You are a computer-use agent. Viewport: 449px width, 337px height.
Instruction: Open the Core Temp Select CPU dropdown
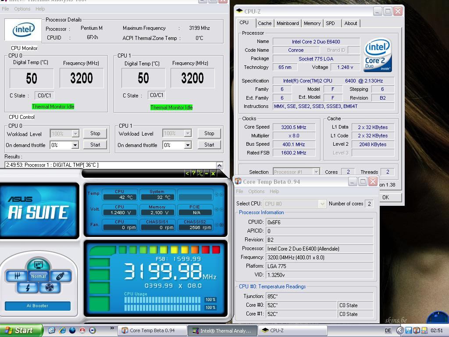(x=322, y=204)
